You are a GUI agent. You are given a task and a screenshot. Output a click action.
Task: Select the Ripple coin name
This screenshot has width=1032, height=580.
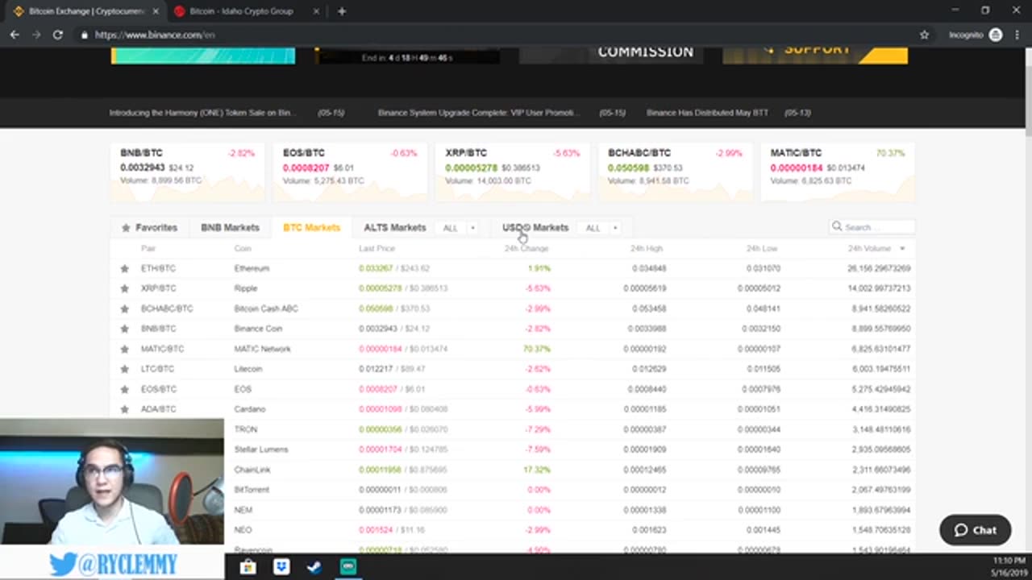click(x=246, y=288)
